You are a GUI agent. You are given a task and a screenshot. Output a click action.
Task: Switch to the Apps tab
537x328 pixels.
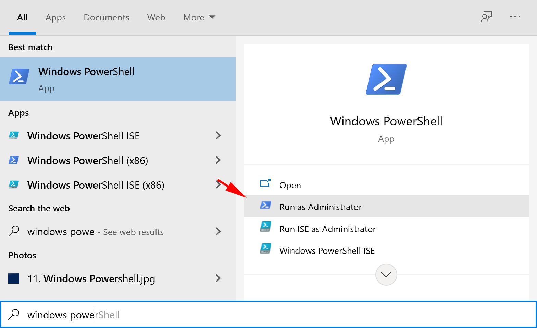[55, 17]
